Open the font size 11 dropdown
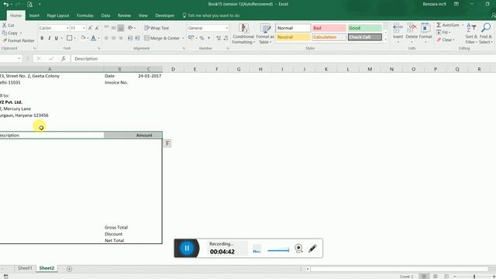 (x=84, y=28)
